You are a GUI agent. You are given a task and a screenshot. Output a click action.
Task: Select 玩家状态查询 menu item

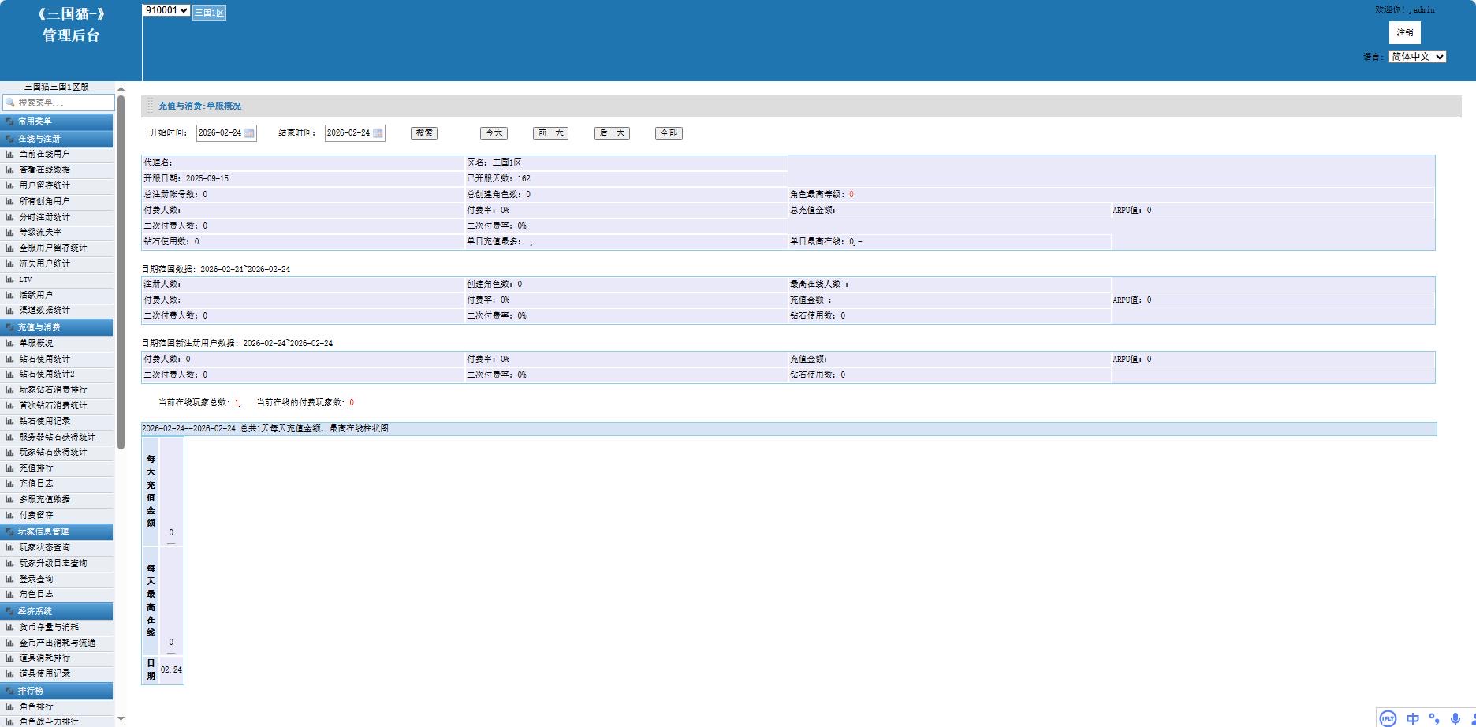(x=44, y=547)
